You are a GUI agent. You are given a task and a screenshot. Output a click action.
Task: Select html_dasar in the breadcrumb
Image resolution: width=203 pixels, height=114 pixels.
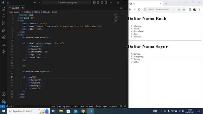click(x=14, y=12)
